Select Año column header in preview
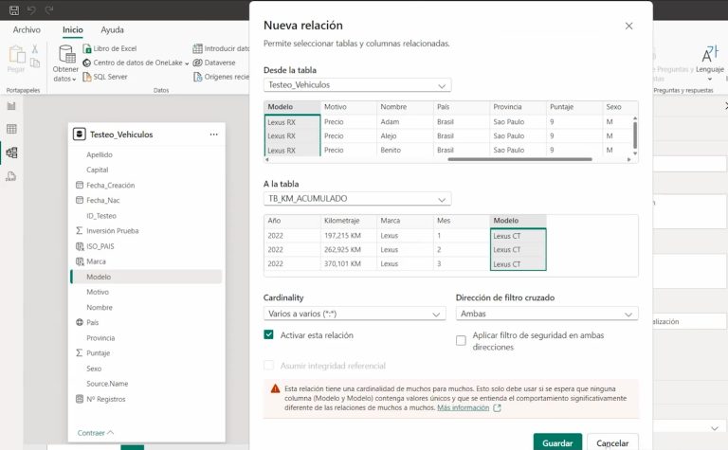 click(292, 221)
